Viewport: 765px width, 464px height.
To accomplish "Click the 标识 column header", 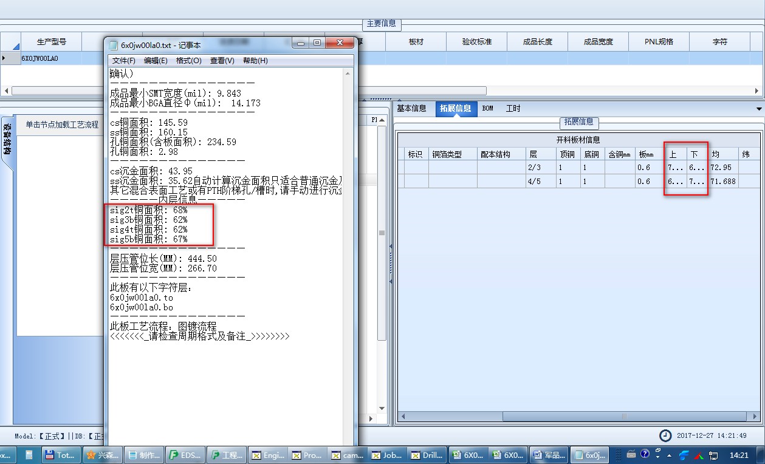I will [417, 154].
